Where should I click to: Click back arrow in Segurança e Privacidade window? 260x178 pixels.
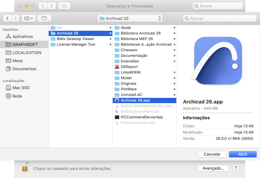(x=43, y=6)
